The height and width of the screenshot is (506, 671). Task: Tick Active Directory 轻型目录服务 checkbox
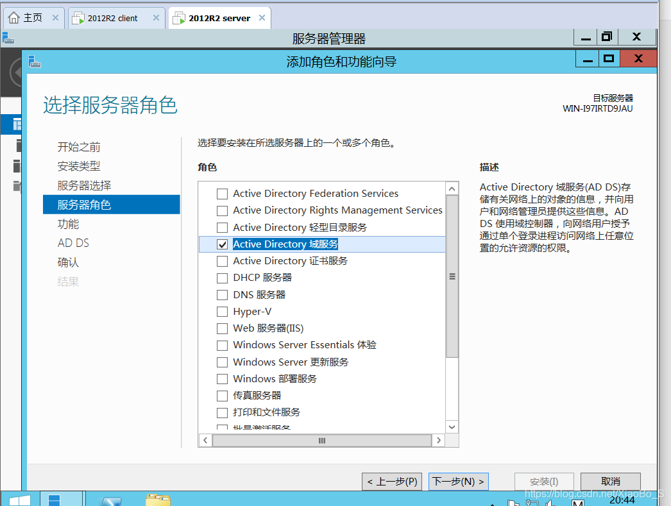[222, 228]
